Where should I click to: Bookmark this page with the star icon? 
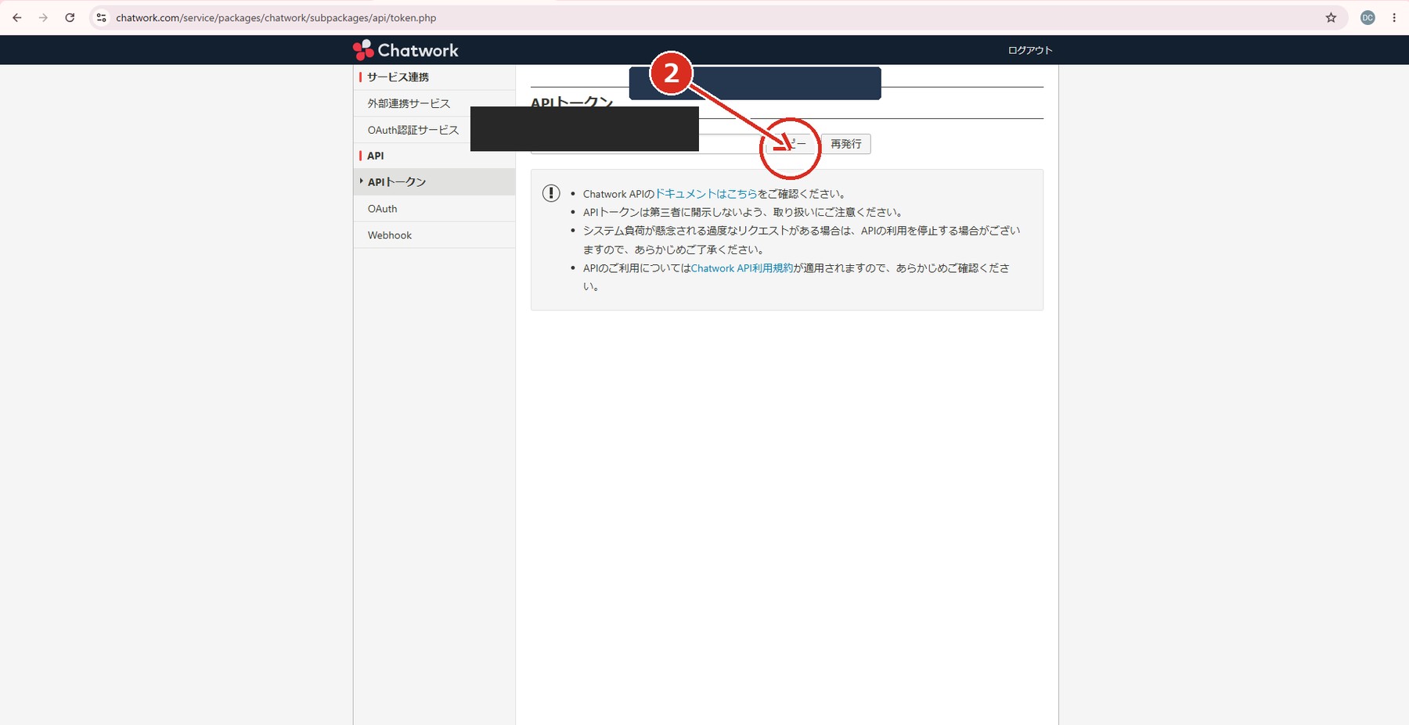pos(1331,17)
